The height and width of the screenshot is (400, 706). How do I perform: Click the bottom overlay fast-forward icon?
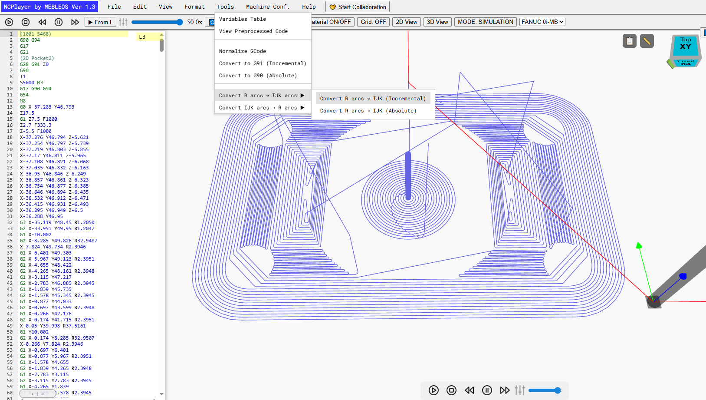505,390
